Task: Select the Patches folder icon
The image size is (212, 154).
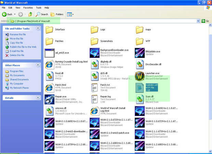Action: [49, 41]
